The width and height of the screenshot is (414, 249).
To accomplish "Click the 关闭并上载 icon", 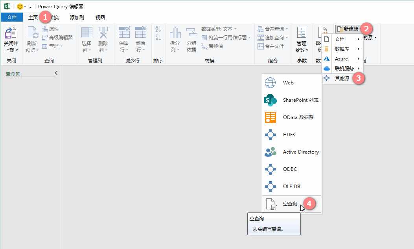I will [x=11, y=33].
